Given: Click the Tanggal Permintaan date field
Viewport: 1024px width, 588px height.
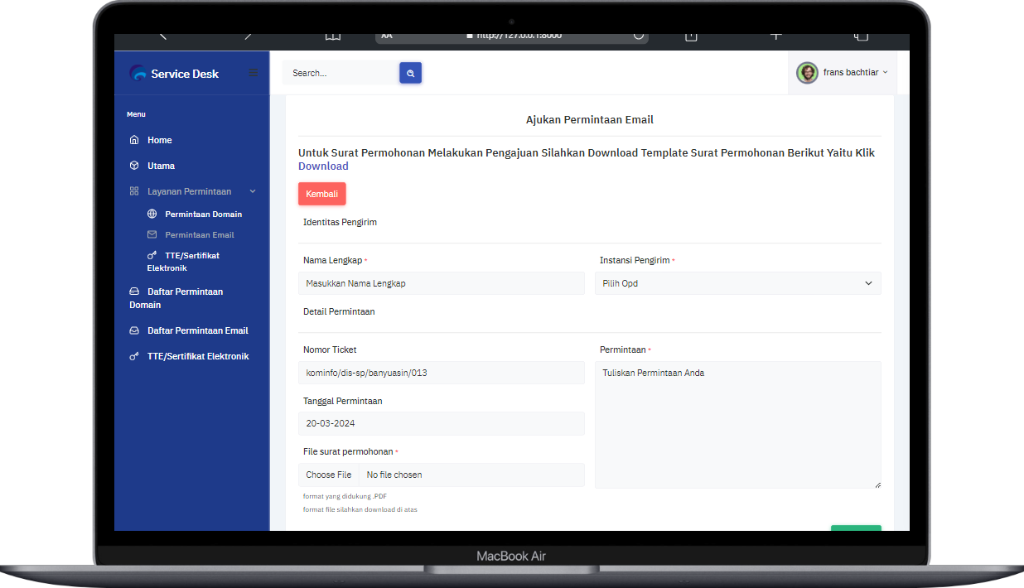Looking at the screenshot, I should tap(442, 423).
